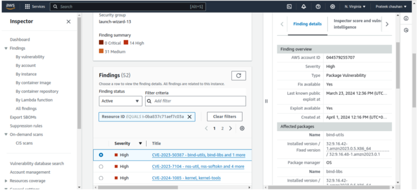This screenshot has height=191, width=417.
Task: Switch to Finding details tab
Action: click(307, 24)
